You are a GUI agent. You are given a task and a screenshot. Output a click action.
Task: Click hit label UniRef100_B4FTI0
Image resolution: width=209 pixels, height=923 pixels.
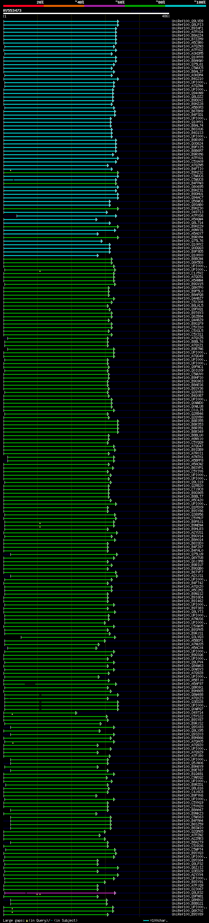(187, 169)
